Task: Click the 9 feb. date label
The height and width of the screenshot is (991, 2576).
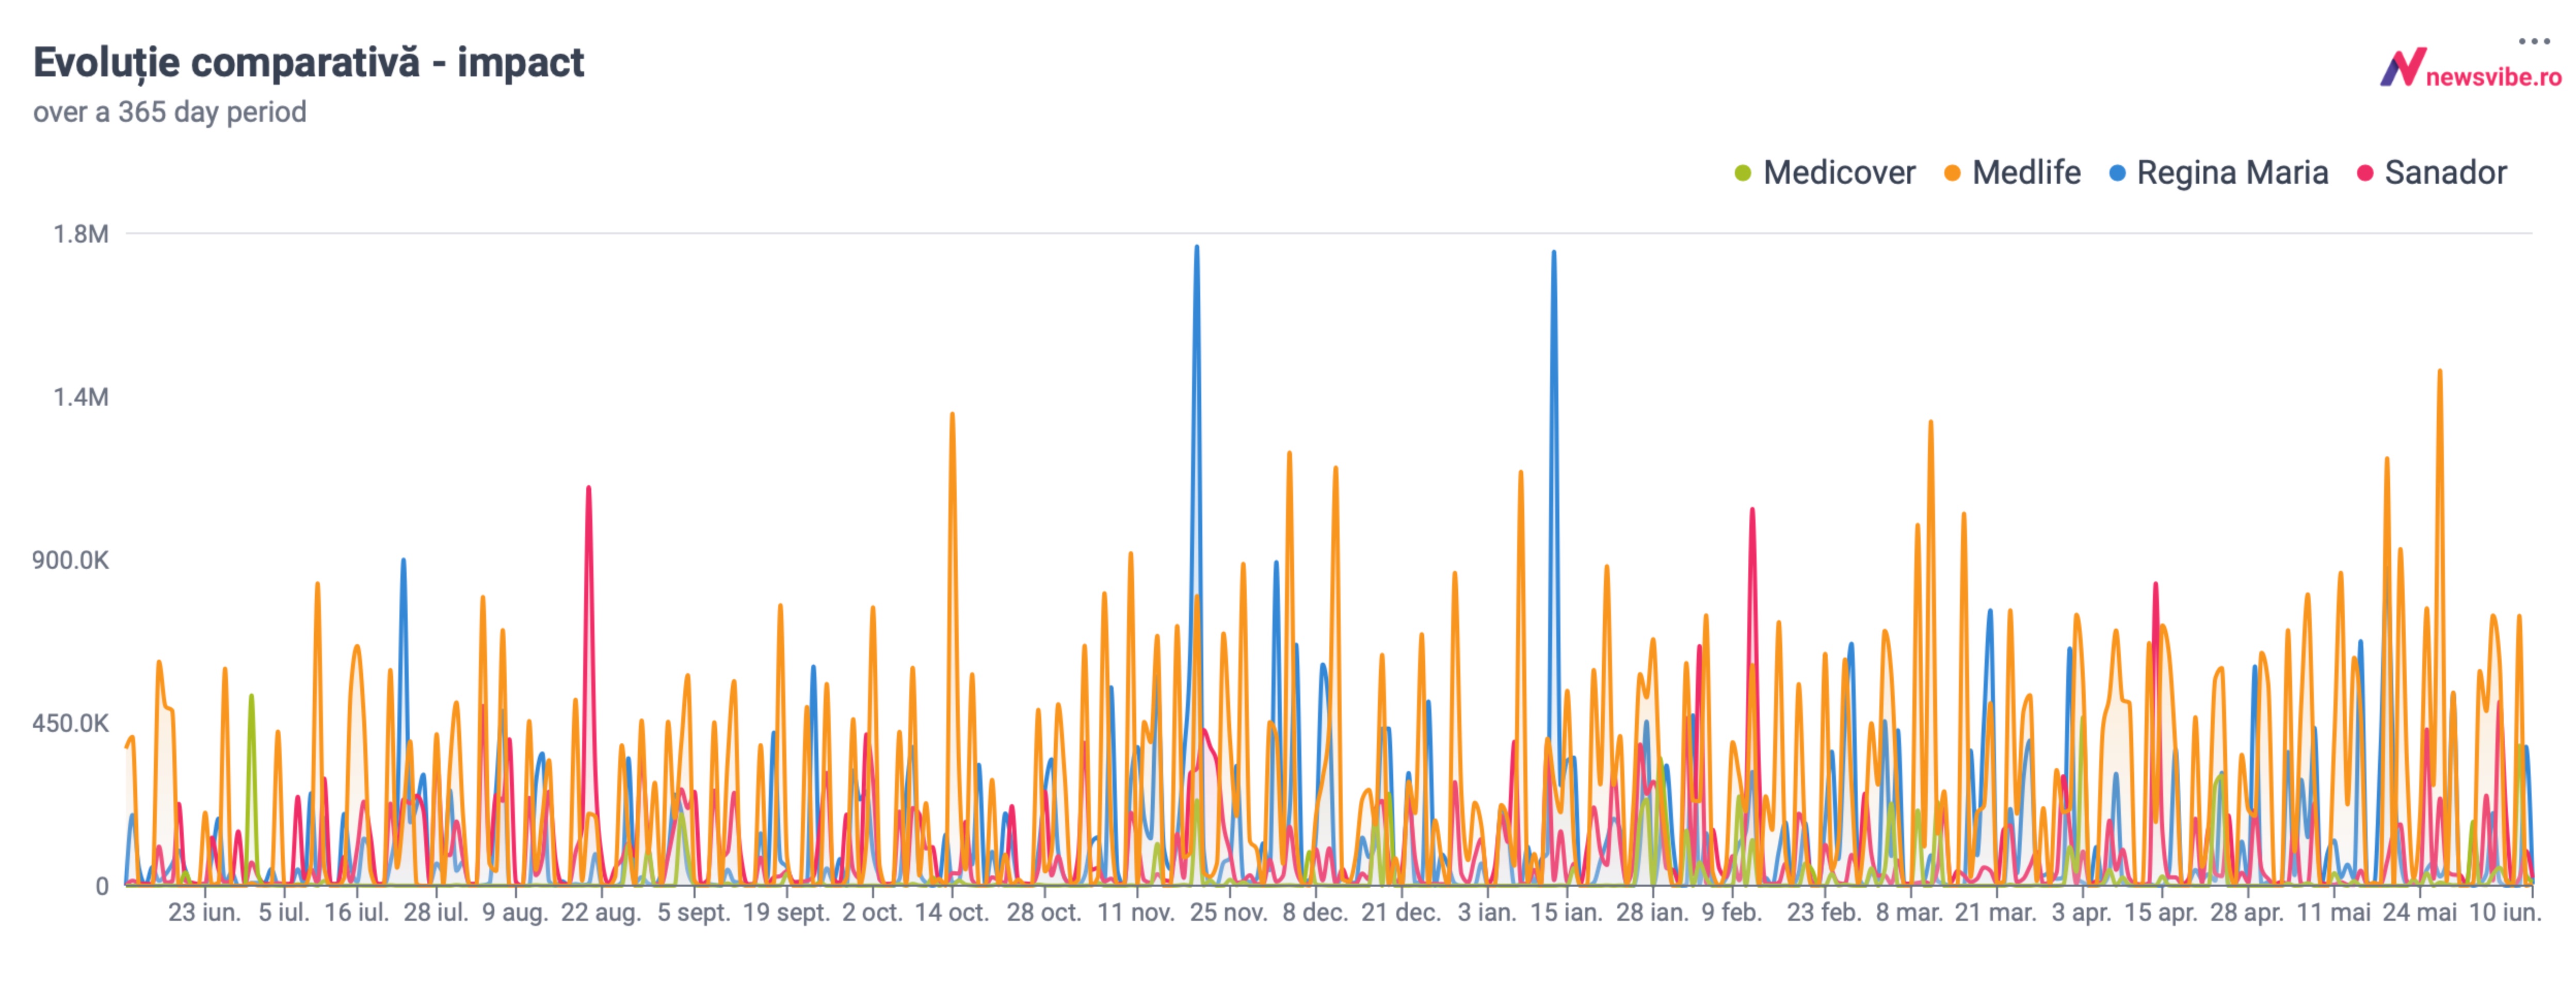Action: point(1732,912)
